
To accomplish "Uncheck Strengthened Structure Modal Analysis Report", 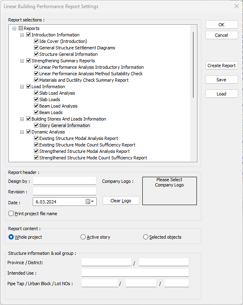I will tap(36, 151).
